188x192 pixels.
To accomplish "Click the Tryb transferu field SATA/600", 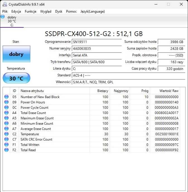I will [x=97, y=62].
